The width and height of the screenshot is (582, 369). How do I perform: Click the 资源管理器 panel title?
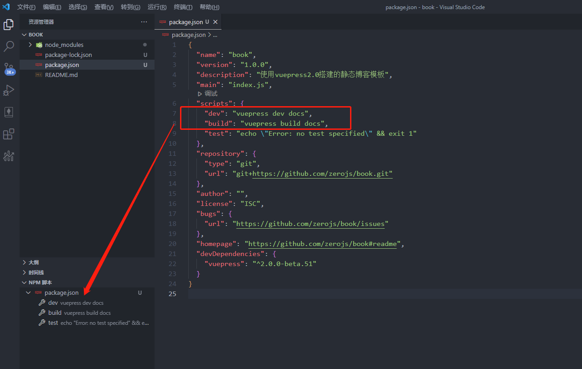coord(41,22)
